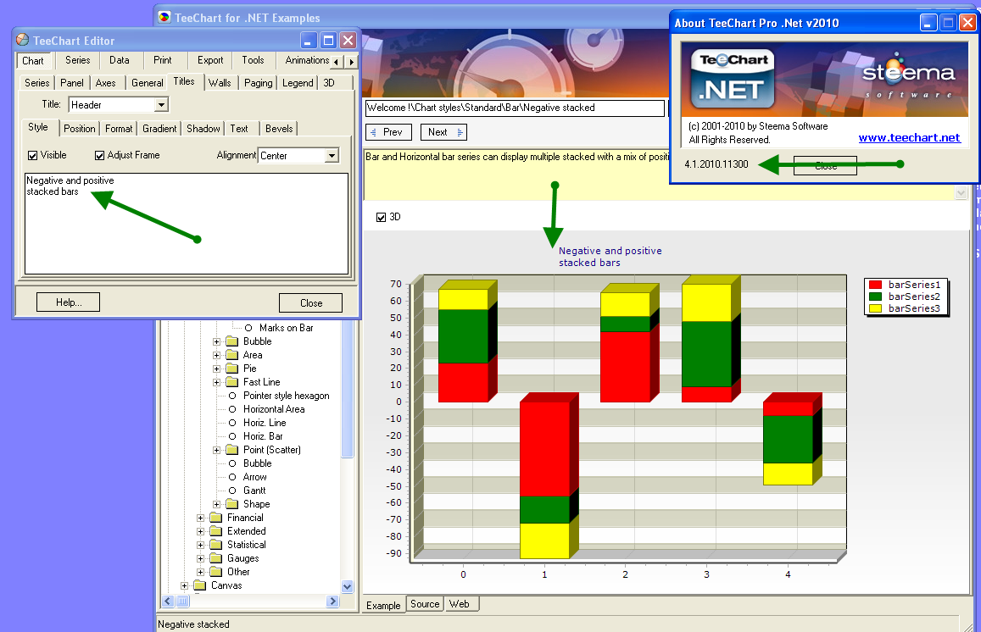Select the Axes tab
The image size is (981, 632).
(x=106, y=83)
